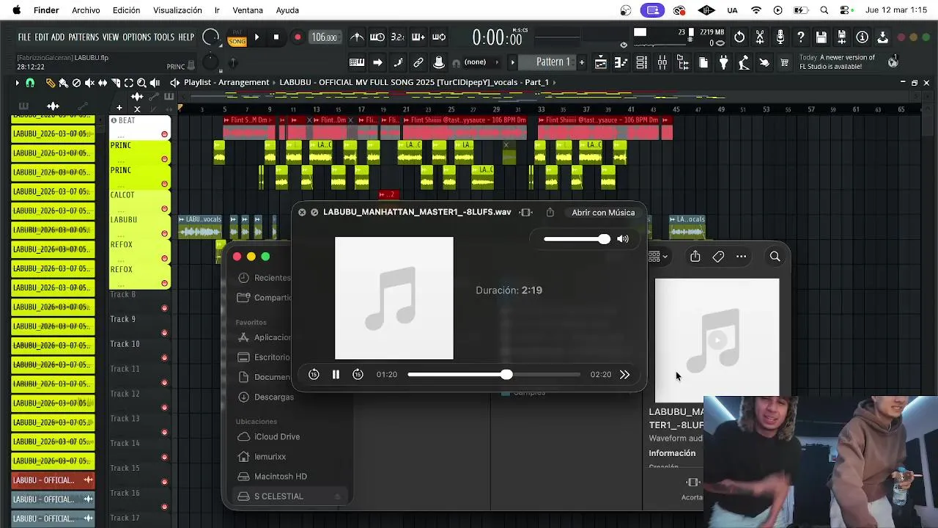Expand the (none) snap selector arrow
Screen dimensions: 938x528
tap(497, 62)
